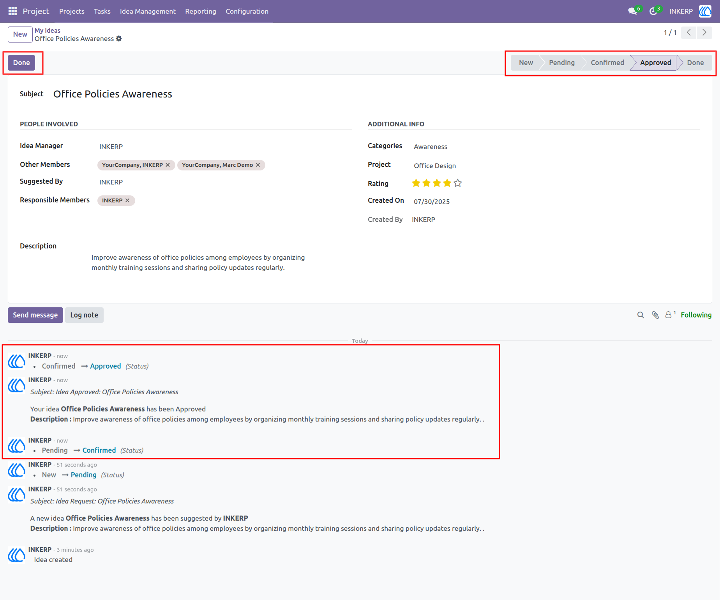
Task: Toggle the Following button
Action: (696, 315)
